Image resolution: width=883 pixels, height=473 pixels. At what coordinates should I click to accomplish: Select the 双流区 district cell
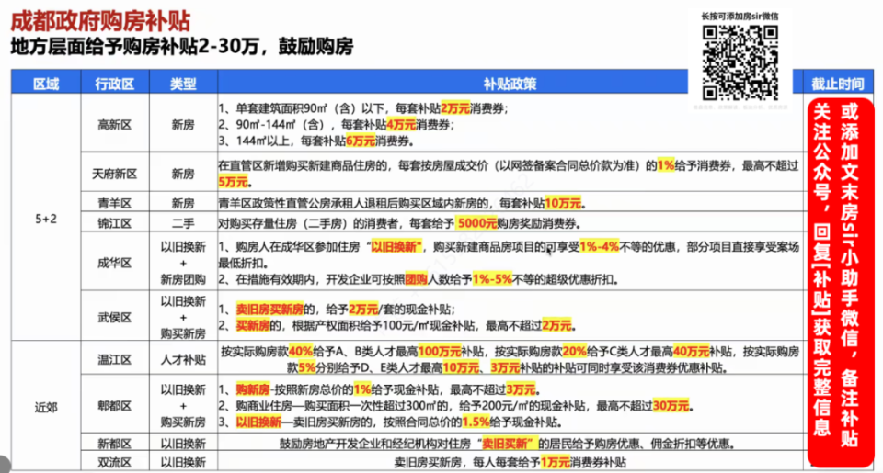(x=115, y=462)
